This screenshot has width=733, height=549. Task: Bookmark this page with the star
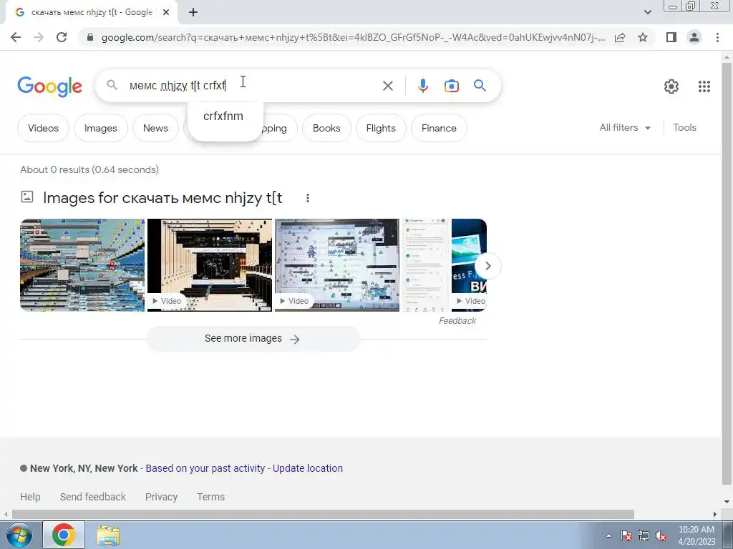point(643,37)
